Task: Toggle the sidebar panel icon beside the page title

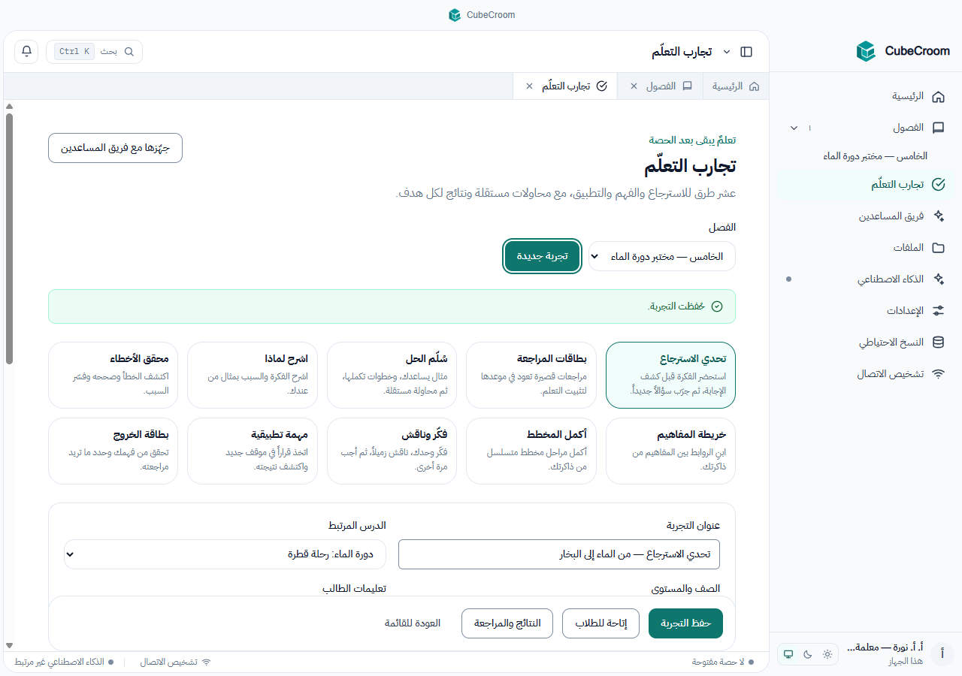Action: point(746,52)
